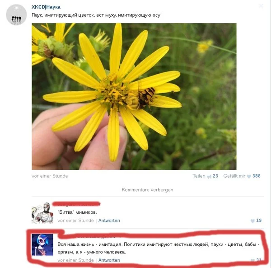Image resolution: width=271 pixels, height=268 pixels.
Task: Open the share count number 23
Action: pos(215,176)
